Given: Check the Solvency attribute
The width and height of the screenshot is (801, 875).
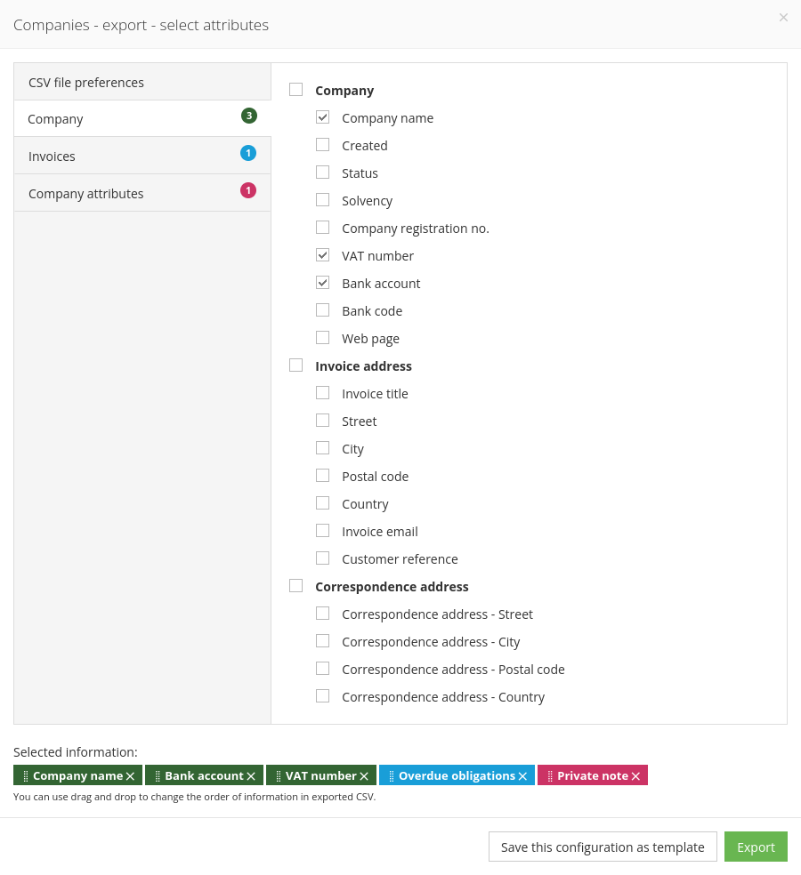Looking at the screenshot, I should pyautogui.click(x=322, y=199).
